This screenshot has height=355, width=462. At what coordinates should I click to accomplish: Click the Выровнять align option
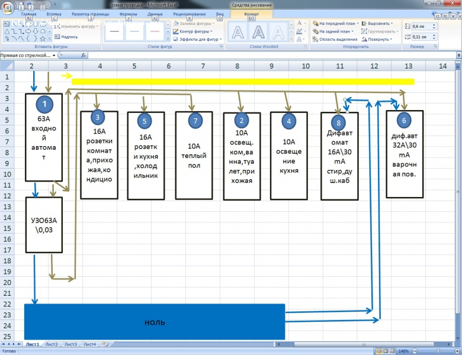tap(378, 23)
